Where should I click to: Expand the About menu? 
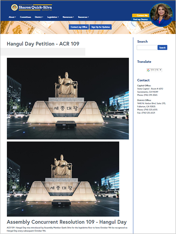pyautogui.click(x=12, y=17)
